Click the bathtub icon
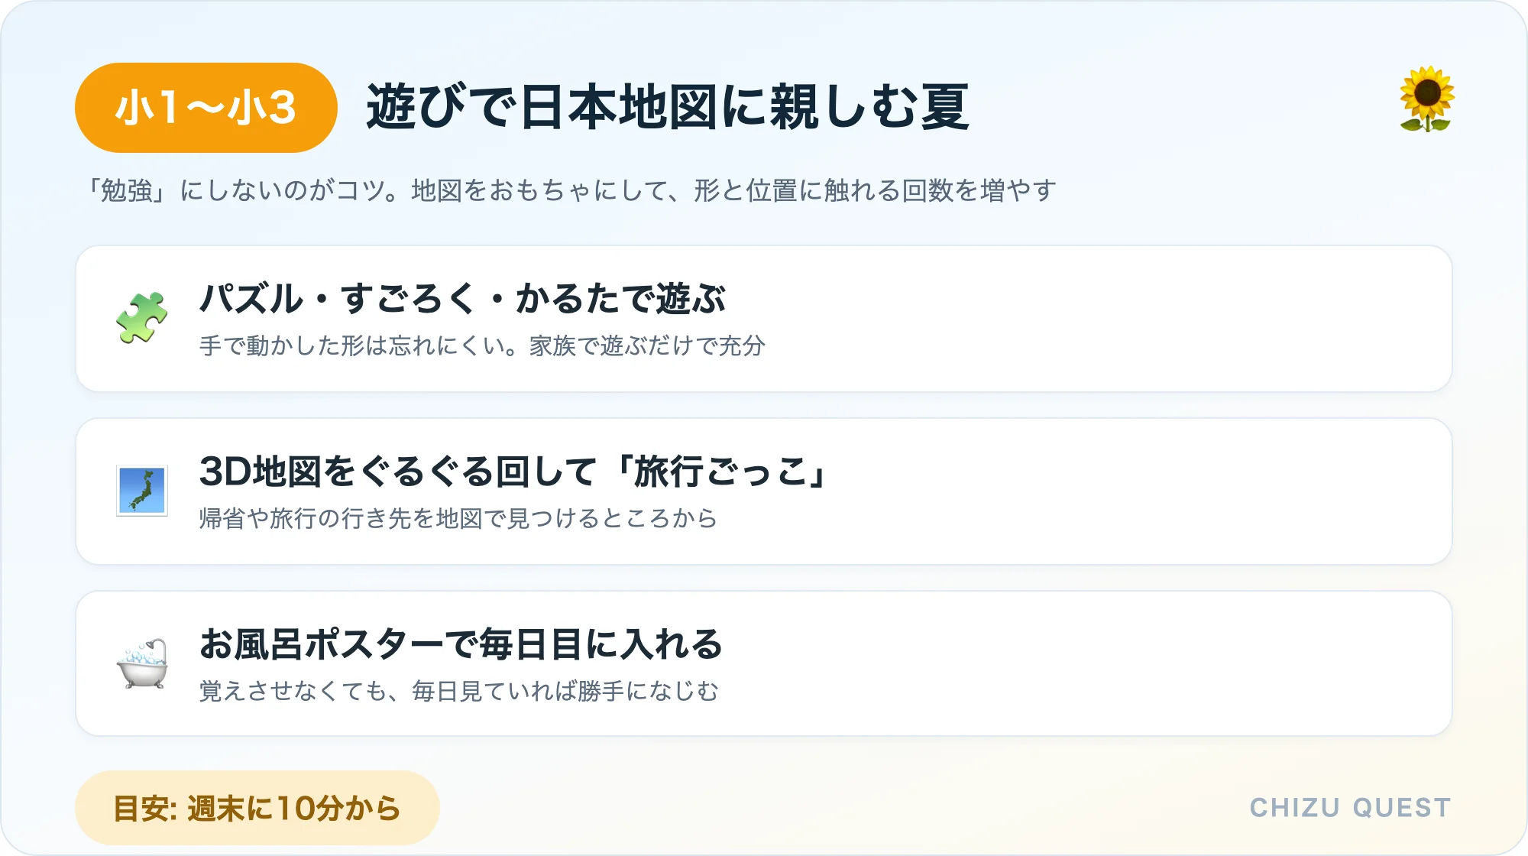The image size is (1528, 856). [x=142, y=663]
